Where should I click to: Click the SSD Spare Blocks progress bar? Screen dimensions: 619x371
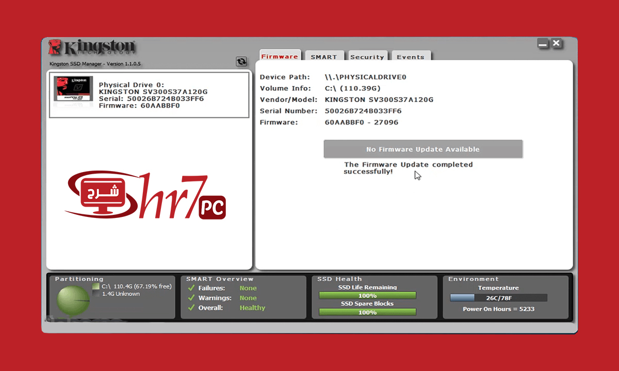(x=367, y=312)
